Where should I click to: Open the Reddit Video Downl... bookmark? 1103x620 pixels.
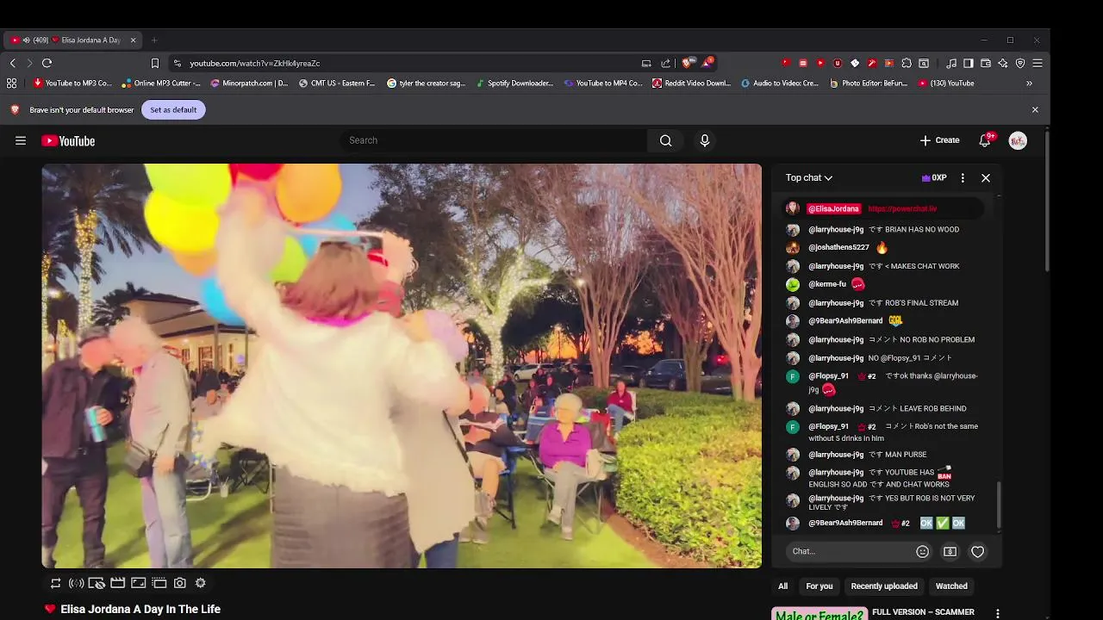tap(692, 84)
